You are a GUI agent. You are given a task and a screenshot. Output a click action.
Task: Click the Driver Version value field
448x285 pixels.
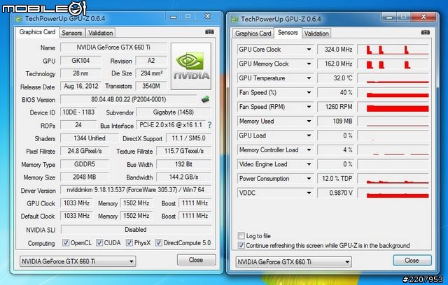tap(136, 190)
